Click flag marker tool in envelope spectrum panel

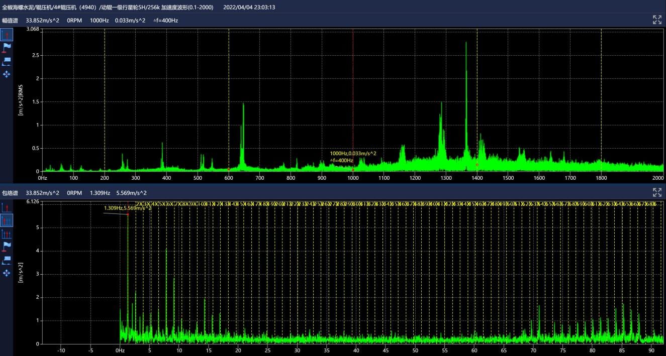(x=7, y=247)
